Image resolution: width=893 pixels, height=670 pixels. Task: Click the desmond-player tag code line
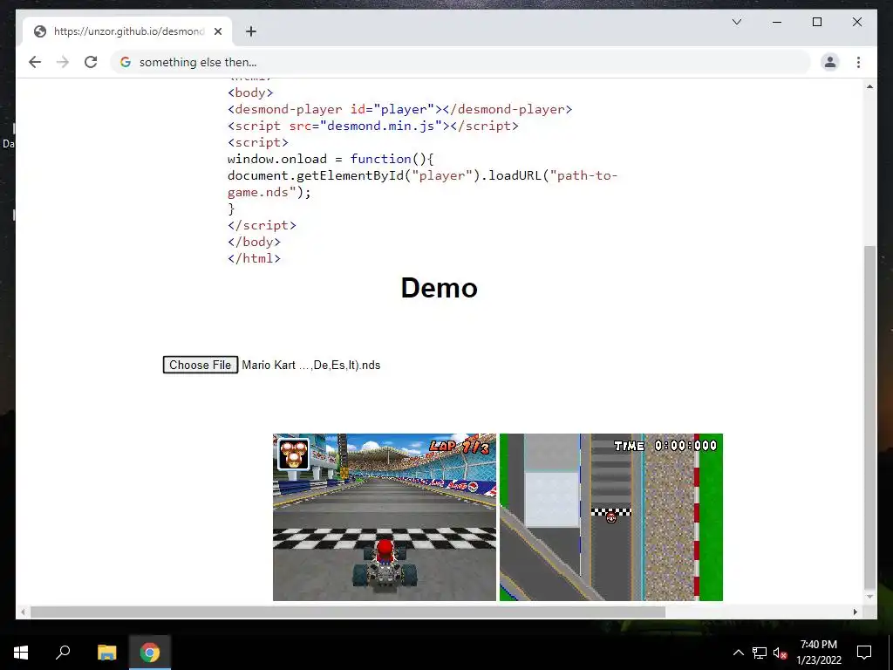click(399, 109)
